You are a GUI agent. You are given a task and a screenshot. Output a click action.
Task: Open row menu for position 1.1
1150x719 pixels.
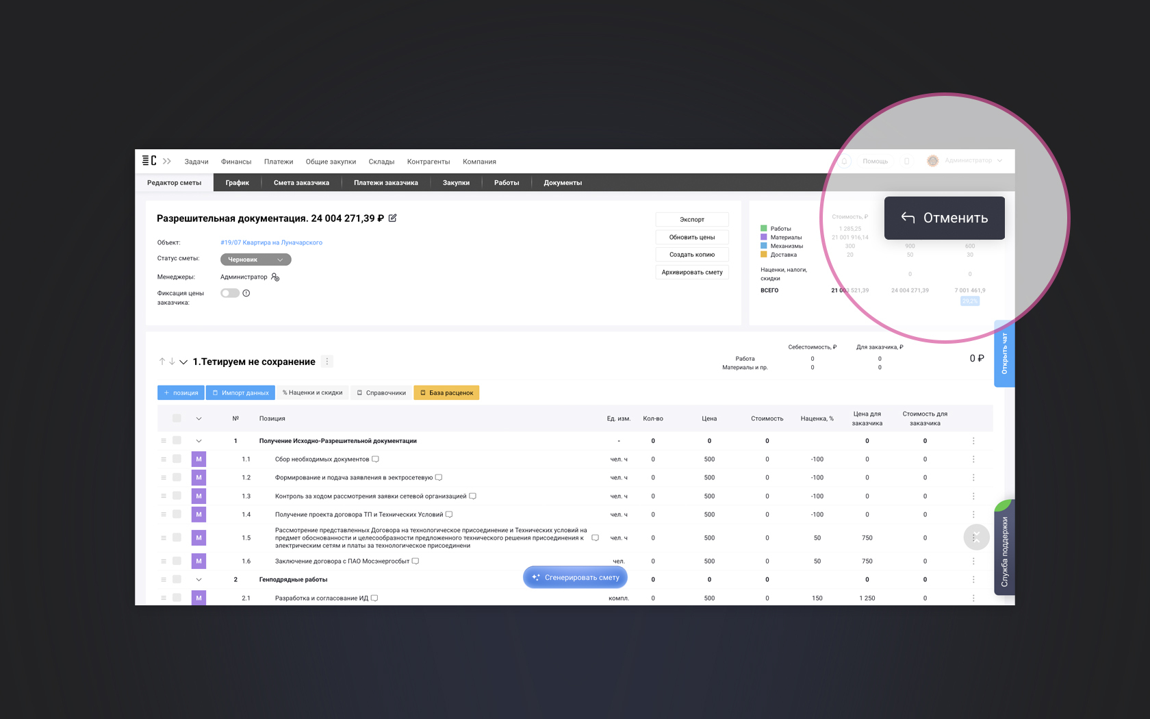tap(973, 459)
